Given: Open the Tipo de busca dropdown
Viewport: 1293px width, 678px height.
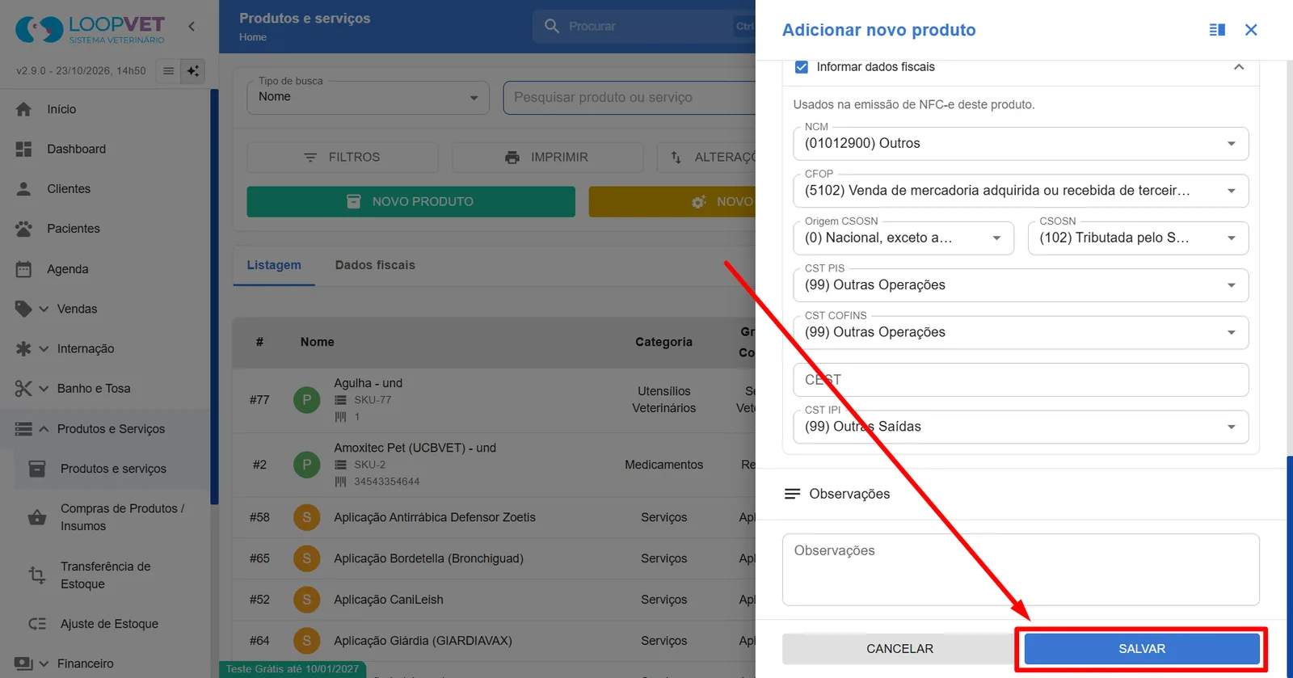Looking at the screenshot, I should (x=368, y=98).
